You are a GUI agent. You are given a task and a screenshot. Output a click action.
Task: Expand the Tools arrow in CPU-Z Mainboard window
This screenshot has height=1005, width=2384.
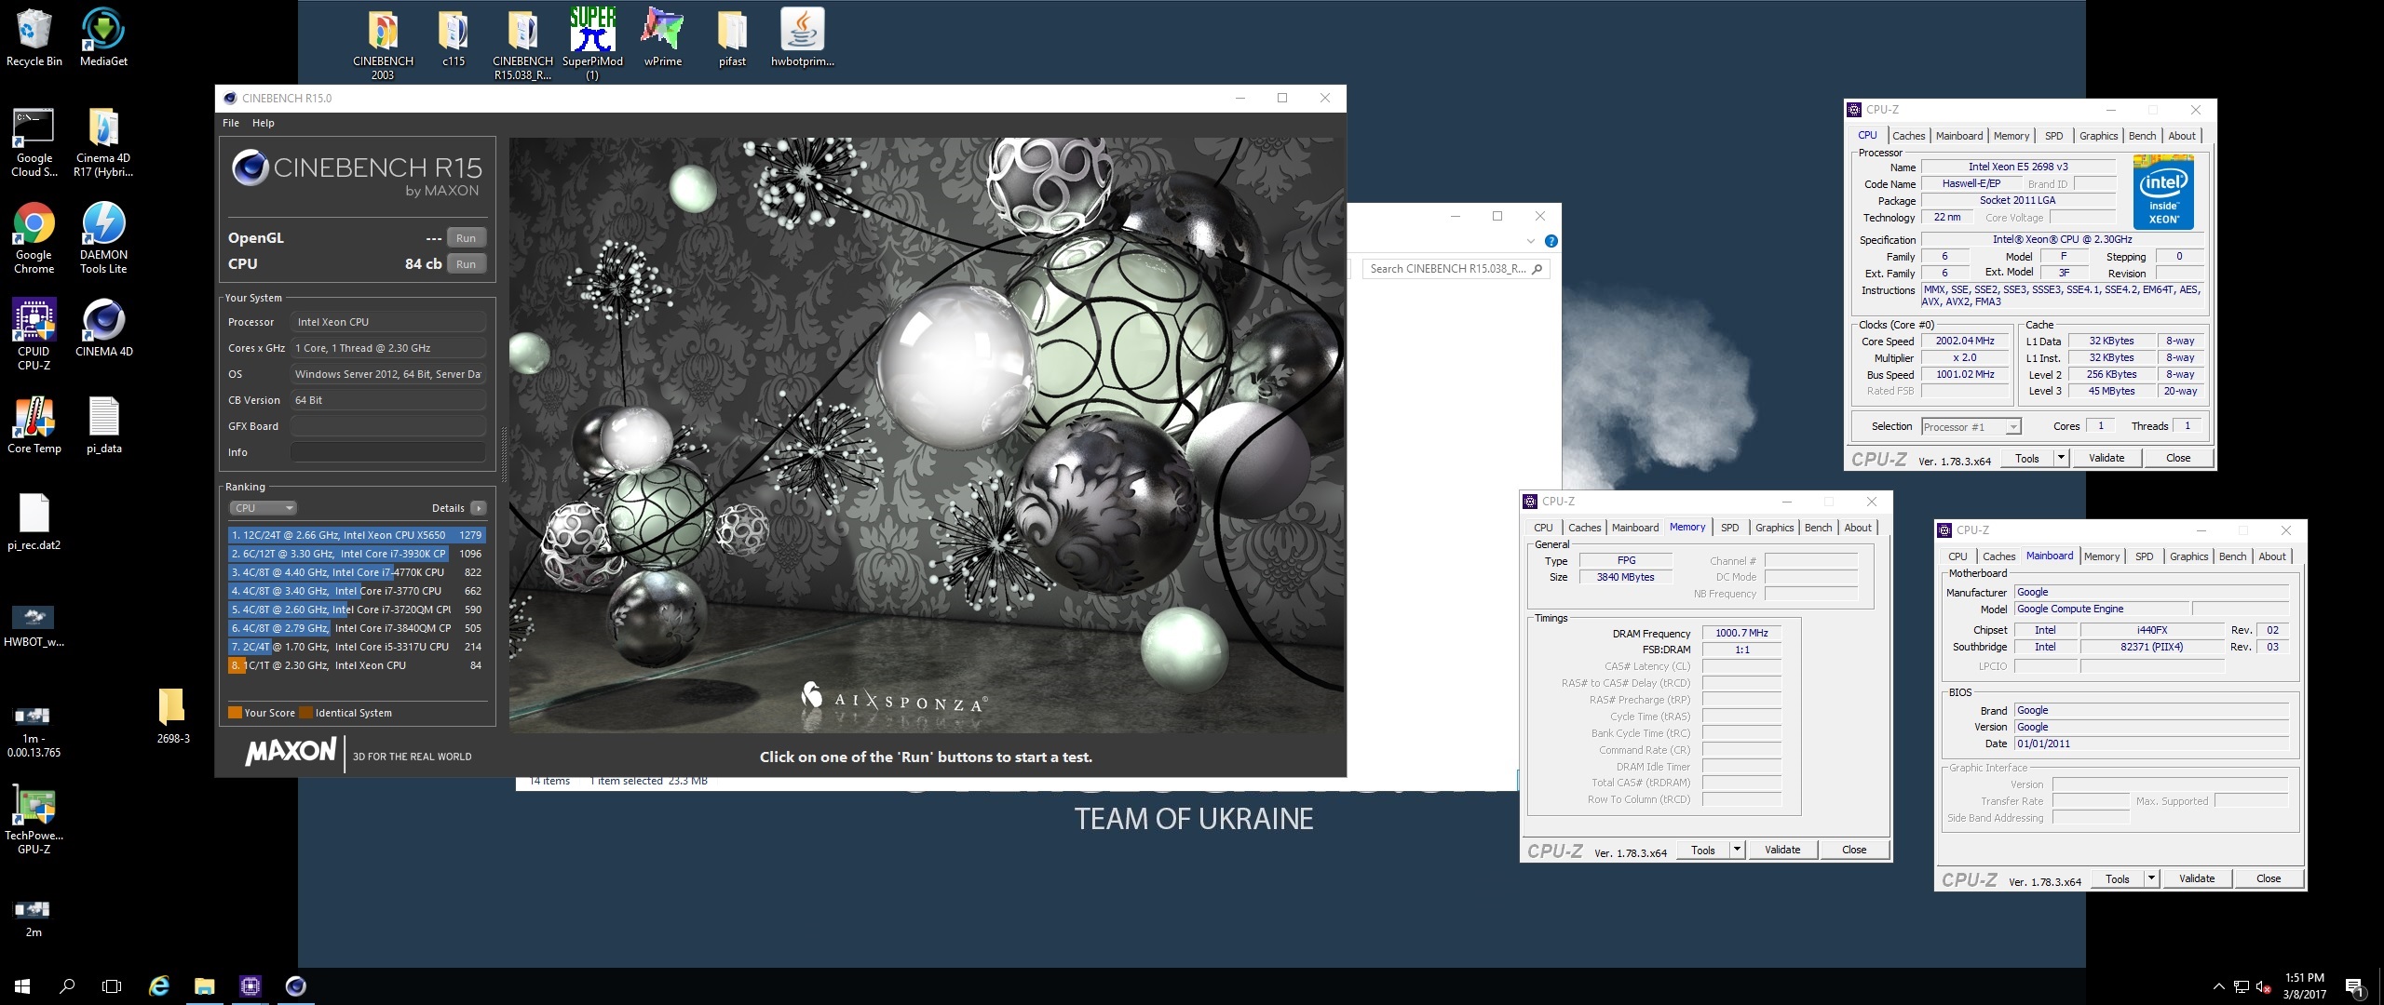click(x=2151, y=878)
